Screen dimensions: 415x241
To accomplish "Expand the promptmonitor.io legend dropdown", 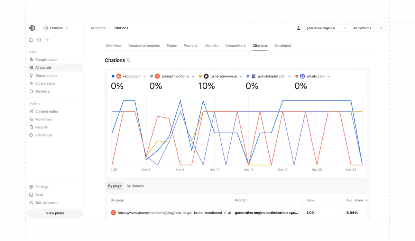I will (193, 76).
